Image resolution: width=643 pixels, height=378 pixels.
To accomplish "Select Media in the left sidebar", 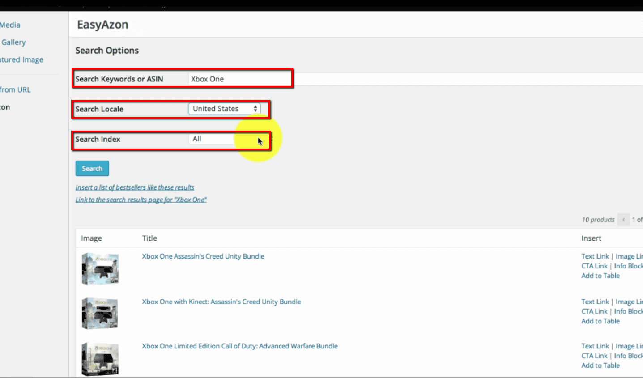I will (x=10, y=25).
